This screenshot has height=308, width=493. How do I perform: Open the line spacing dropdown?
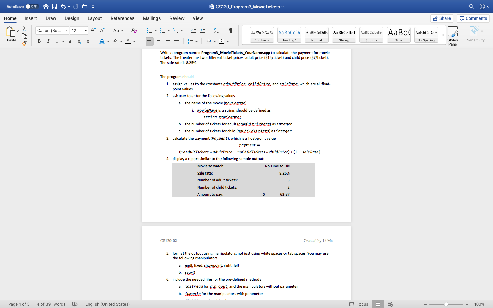click(192, 41)
